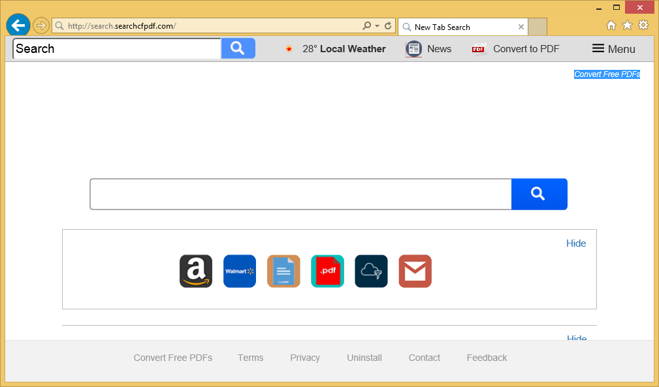Open Convert to PDF toolbar link
Screen dimensions: 659x387
coord(526,49)
